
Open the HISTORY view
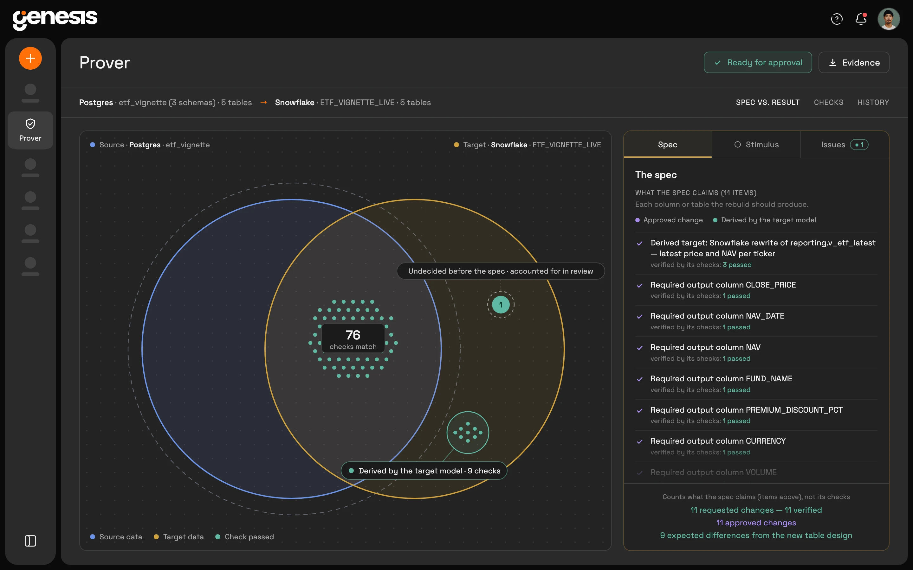point(873,102)
